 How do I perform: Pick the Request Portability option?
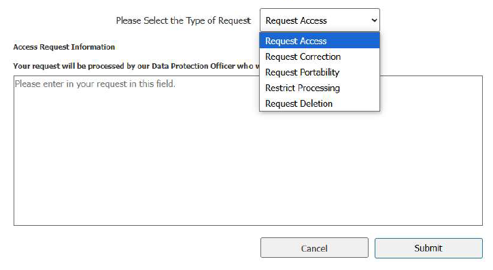coord(320,72)
